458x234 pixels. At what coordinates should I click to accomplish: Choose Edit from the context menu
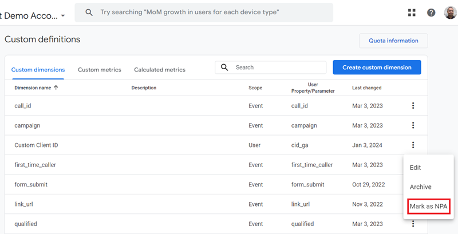416,168
